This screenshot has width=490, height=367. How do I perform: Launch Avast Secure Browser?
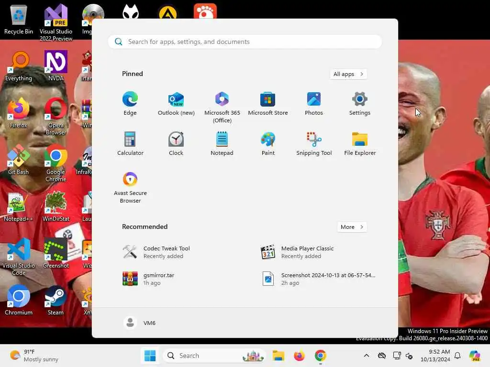pos(130,187)
